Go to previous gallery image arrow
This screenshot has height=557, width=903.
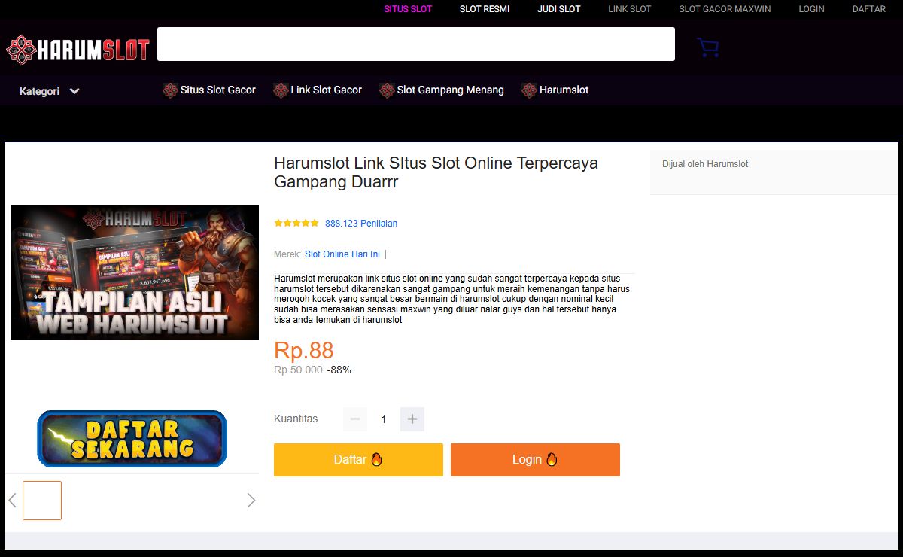[x=12, y=501]
